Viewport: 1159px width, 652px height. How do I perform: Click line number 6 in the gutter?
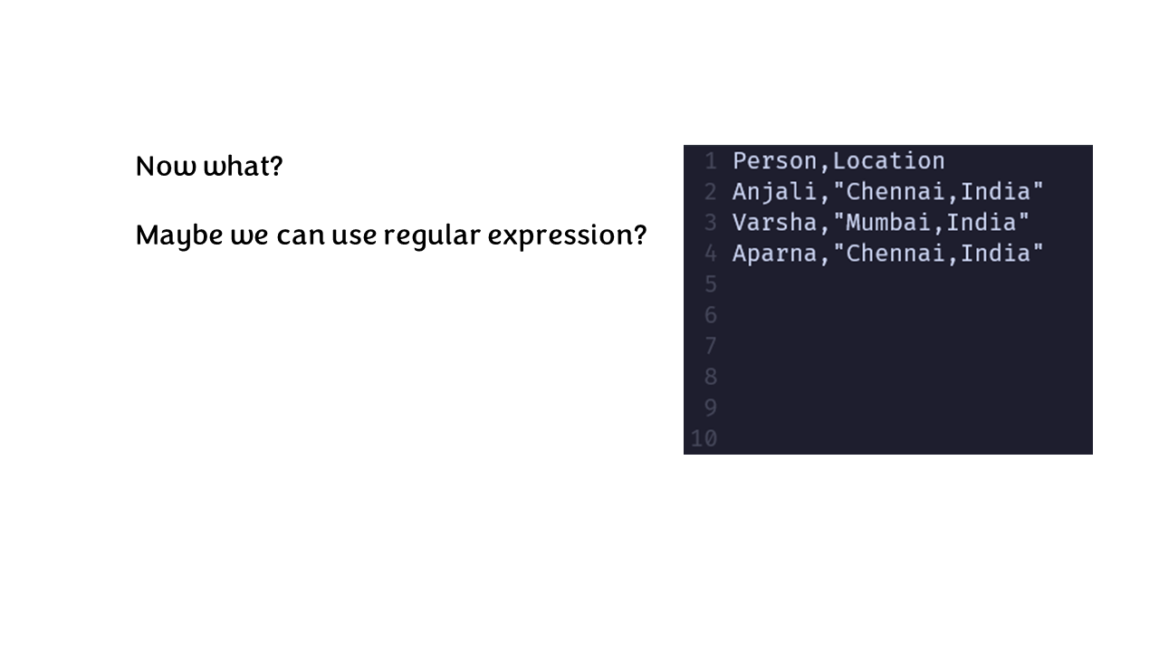click(711, 315)
